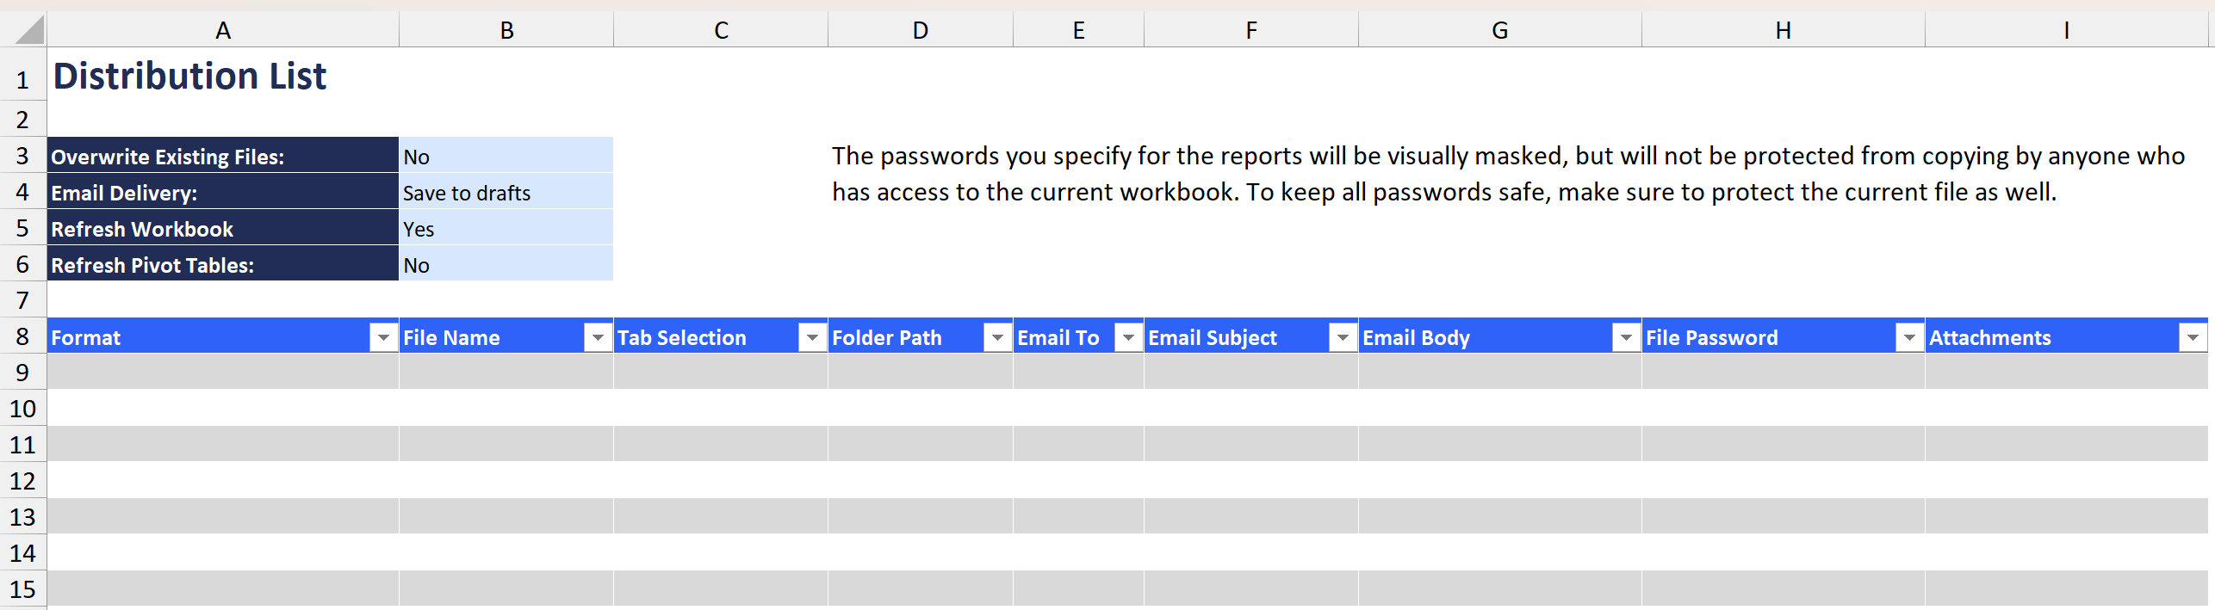Expand the Email Body filter arrow
This screenshot has width=2215, height=610.
click(x=1626, y=337)
